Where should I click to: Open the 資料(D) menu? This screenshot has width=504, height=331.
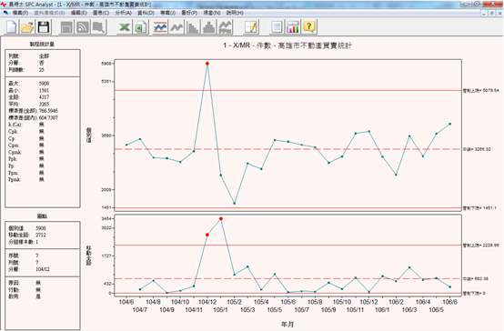tap(146, 13)
